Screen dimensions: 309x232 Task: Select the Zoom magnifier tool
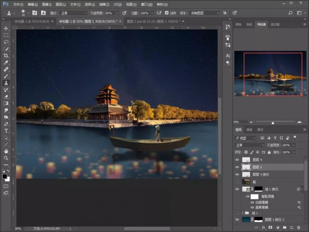[6, 158]
